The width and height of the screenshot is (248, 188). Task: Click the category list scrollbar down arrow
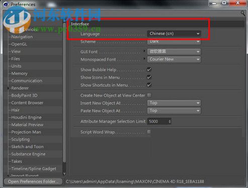(64, 174)
